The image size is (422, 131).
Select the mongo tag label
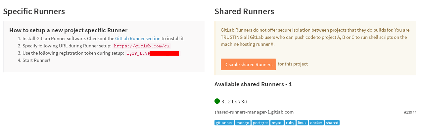243,123
